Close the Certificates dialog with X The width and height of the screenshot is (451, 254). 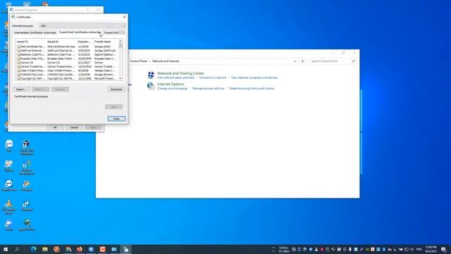(124, 17)
